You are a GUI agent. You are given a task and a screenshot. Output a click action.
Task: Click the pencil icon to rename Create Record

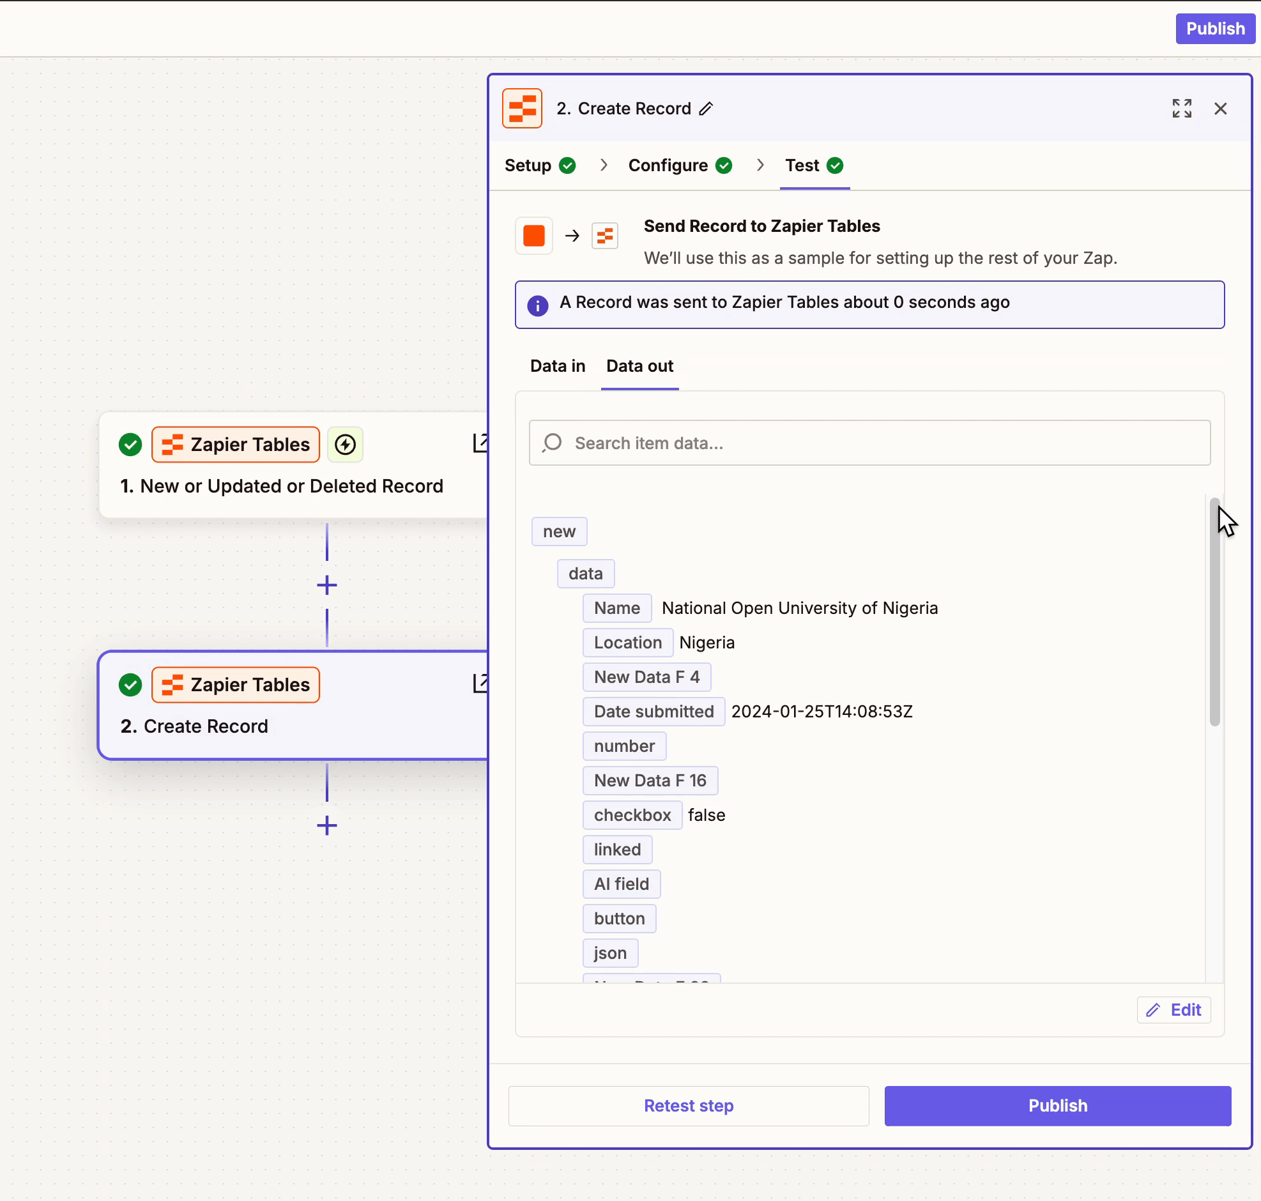click(705, 109)
